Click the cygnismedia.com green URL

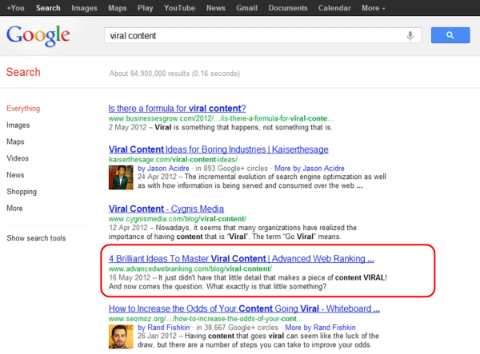[x=178, y=219]
